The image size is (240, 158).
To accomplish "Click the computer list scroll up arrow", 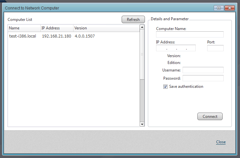I will (142, 27).
